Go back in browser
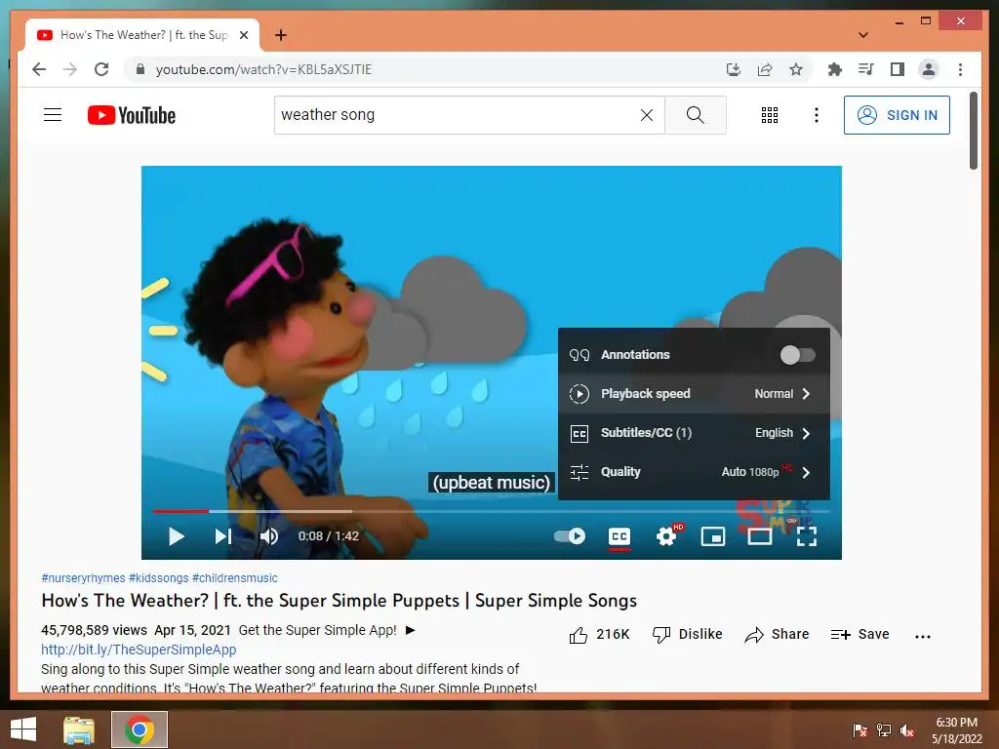The width and height of the screenshot is (999, 749). (39, 69)
